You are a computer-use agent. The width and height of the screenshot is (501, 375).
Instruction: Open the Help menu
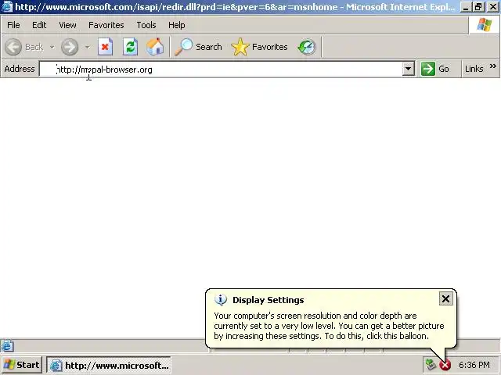click(x=177, y=25)
